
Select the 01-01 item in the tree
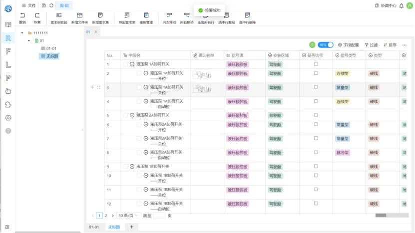click(49, 49)
